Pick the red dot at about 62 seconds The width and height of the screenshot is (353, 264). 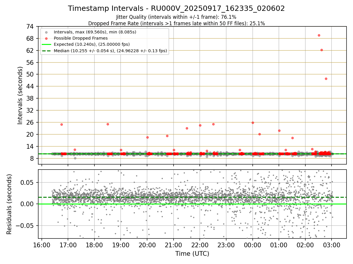(x=322, y=50)
